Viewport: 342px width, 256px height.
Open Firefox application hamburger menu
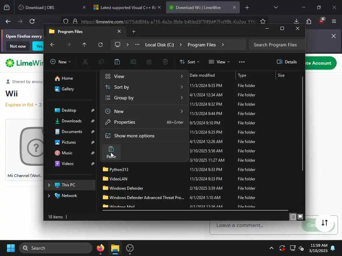point(334,21)
